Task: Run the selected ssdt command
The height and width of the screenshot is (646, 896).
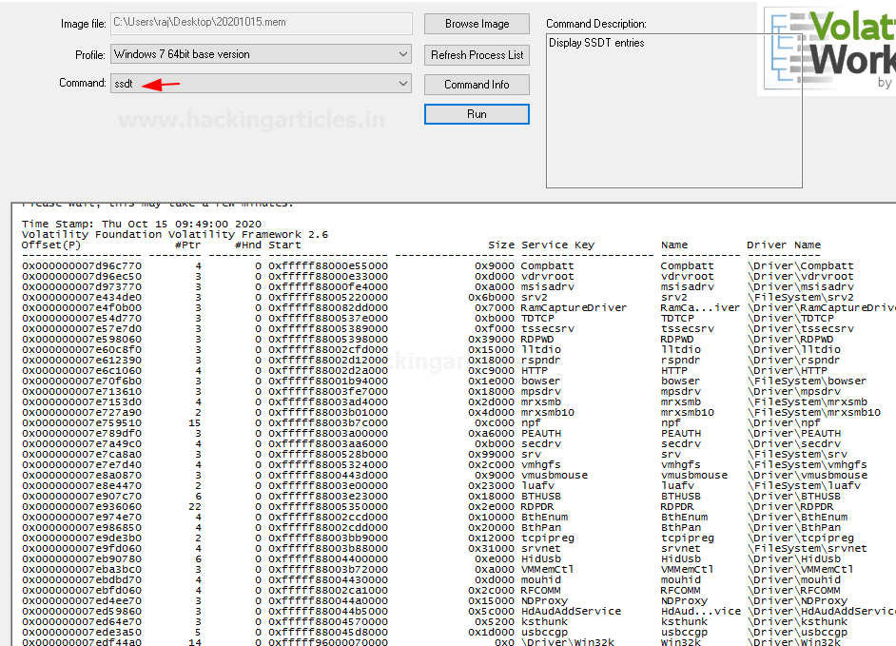Action: click(x=477, y=114)
